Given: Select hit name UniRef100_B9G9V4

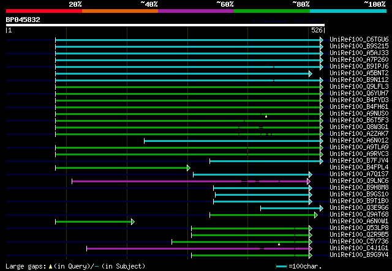Looking at the screenshot, I should (x=359, y=255).
